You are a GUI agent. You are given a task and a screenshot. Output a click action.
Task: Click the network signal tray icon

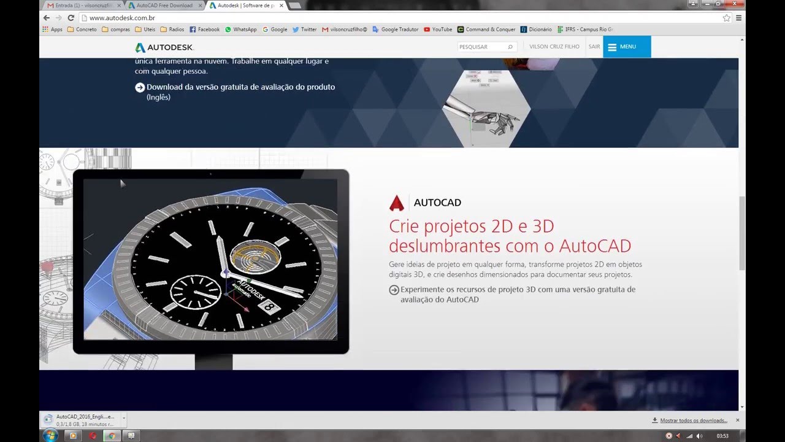coord(689,436)
